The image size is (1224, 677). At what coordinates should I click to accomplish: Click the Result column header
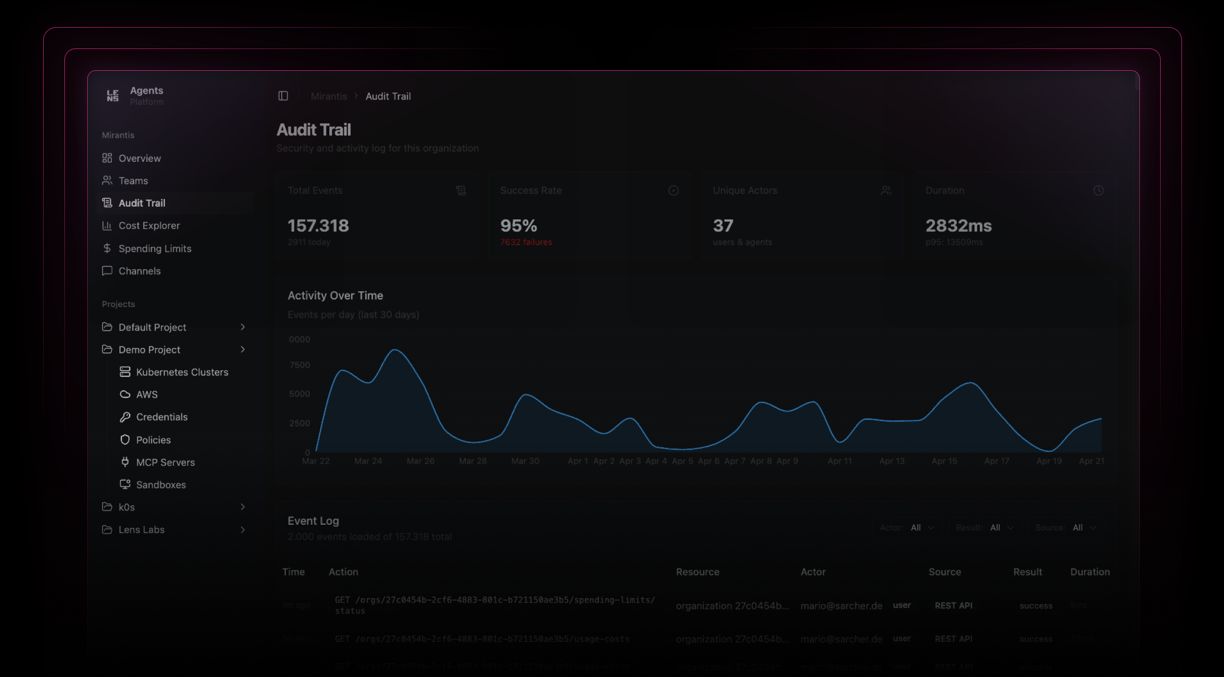tap(1028, 572)
